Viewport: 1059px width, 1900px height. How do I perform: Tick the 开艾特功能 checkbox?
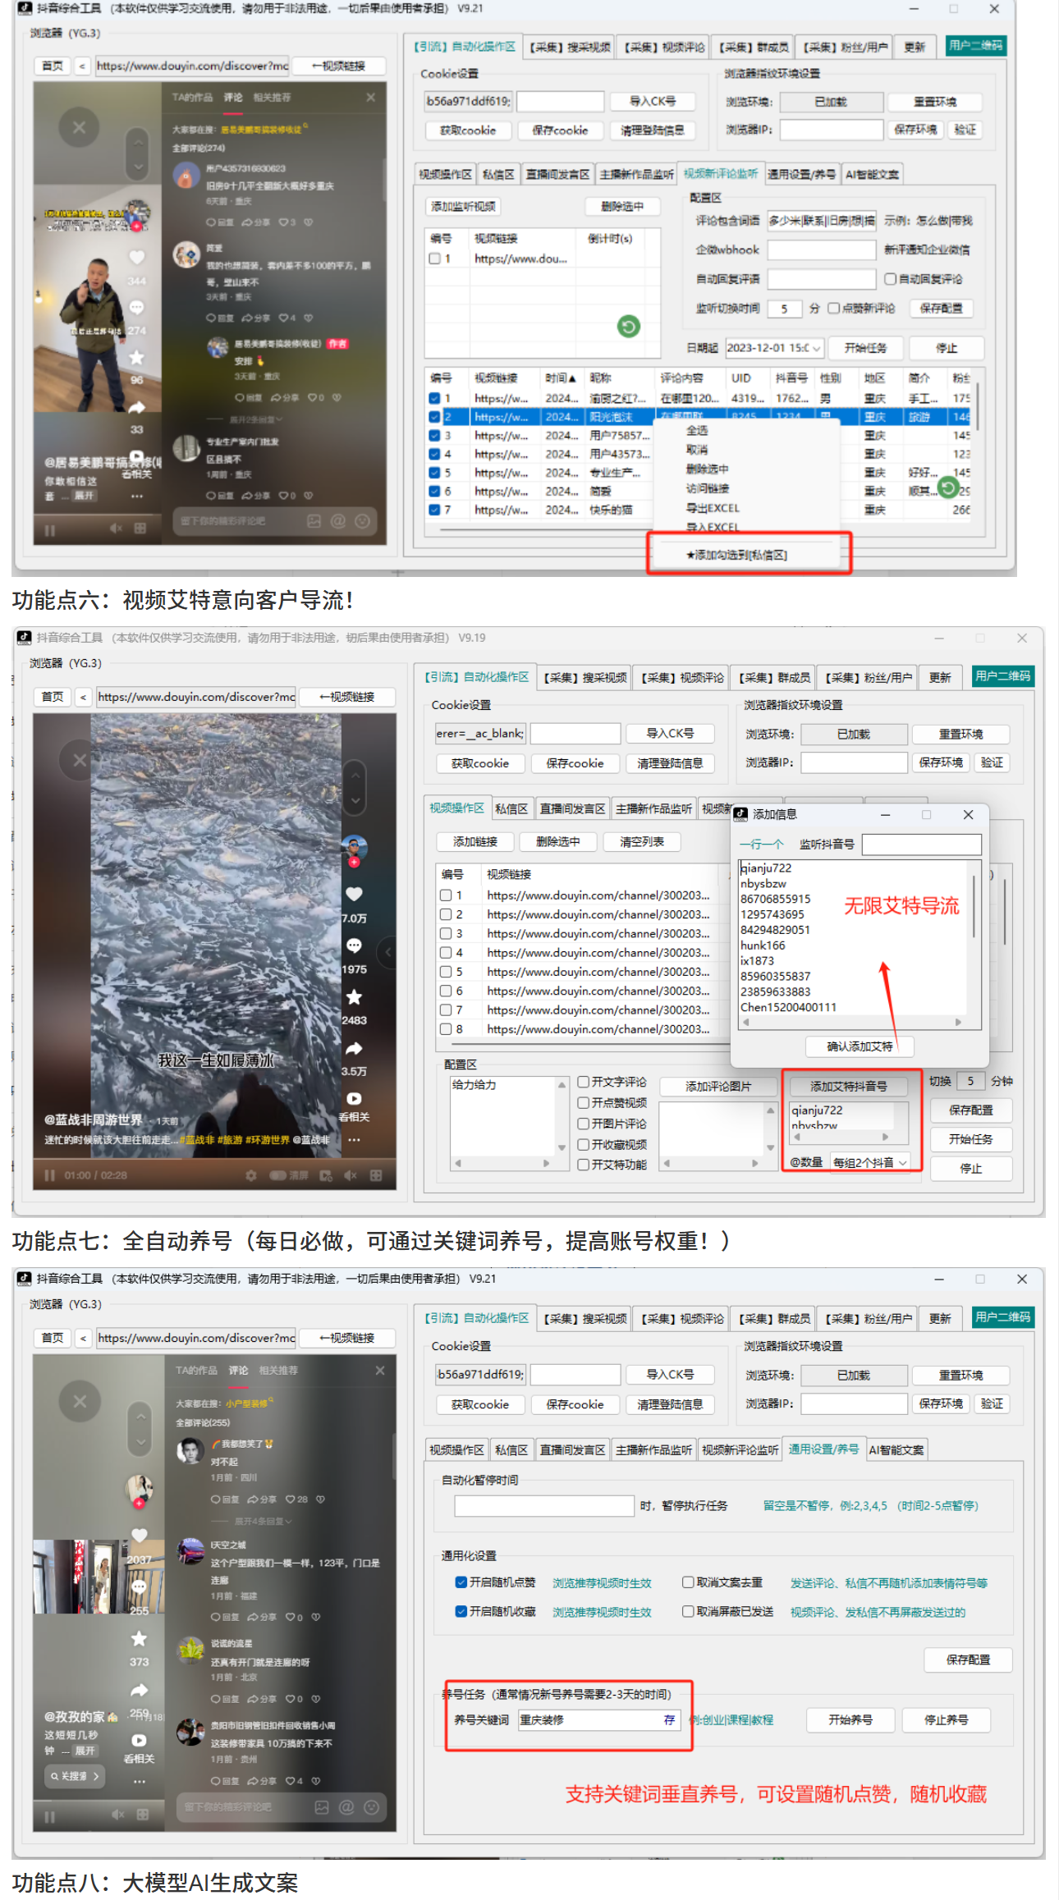(x=583, y=1165)
